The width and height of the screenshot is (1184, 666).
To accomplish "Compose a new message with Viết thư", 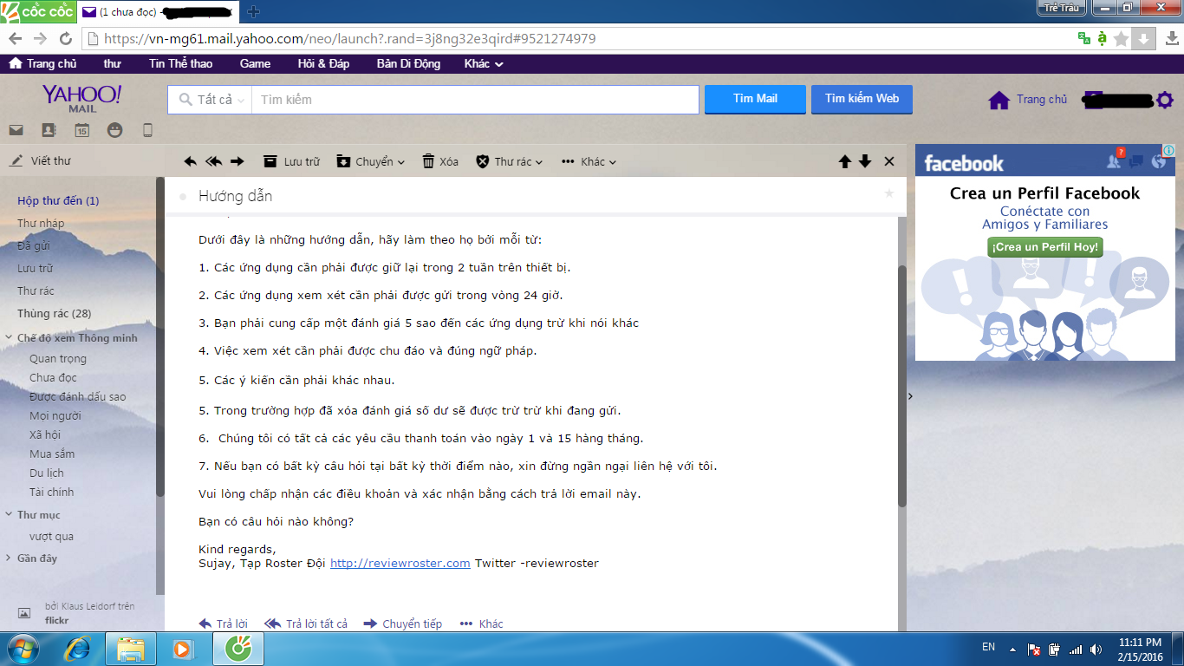I will [x=40, y=160].
